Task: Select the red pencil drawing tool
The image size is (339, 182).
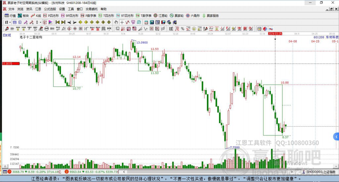Action: (7, 29)
